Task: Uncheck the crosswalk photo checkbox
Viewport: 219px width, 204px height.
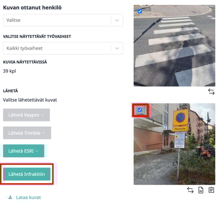Action: 140,11
